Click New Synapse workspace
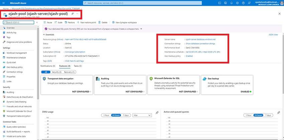Viewport: 284px width, 140px height. (x=124, y=22)
